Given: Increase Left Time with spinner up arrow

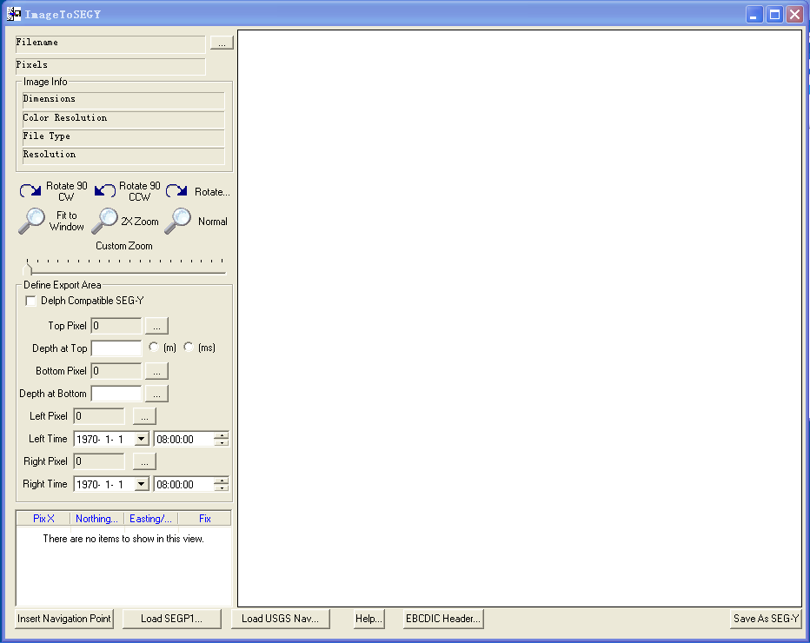Looking at the screenshot, I should coord(222,435).
